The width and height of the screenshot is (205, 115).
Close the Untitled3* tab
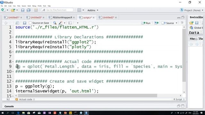(44, 18)
